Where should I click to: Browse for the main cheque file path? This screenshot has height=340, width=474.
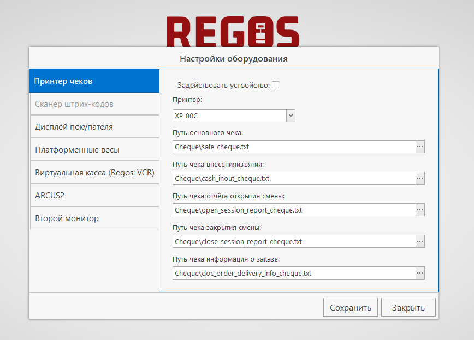click(420, 147)
